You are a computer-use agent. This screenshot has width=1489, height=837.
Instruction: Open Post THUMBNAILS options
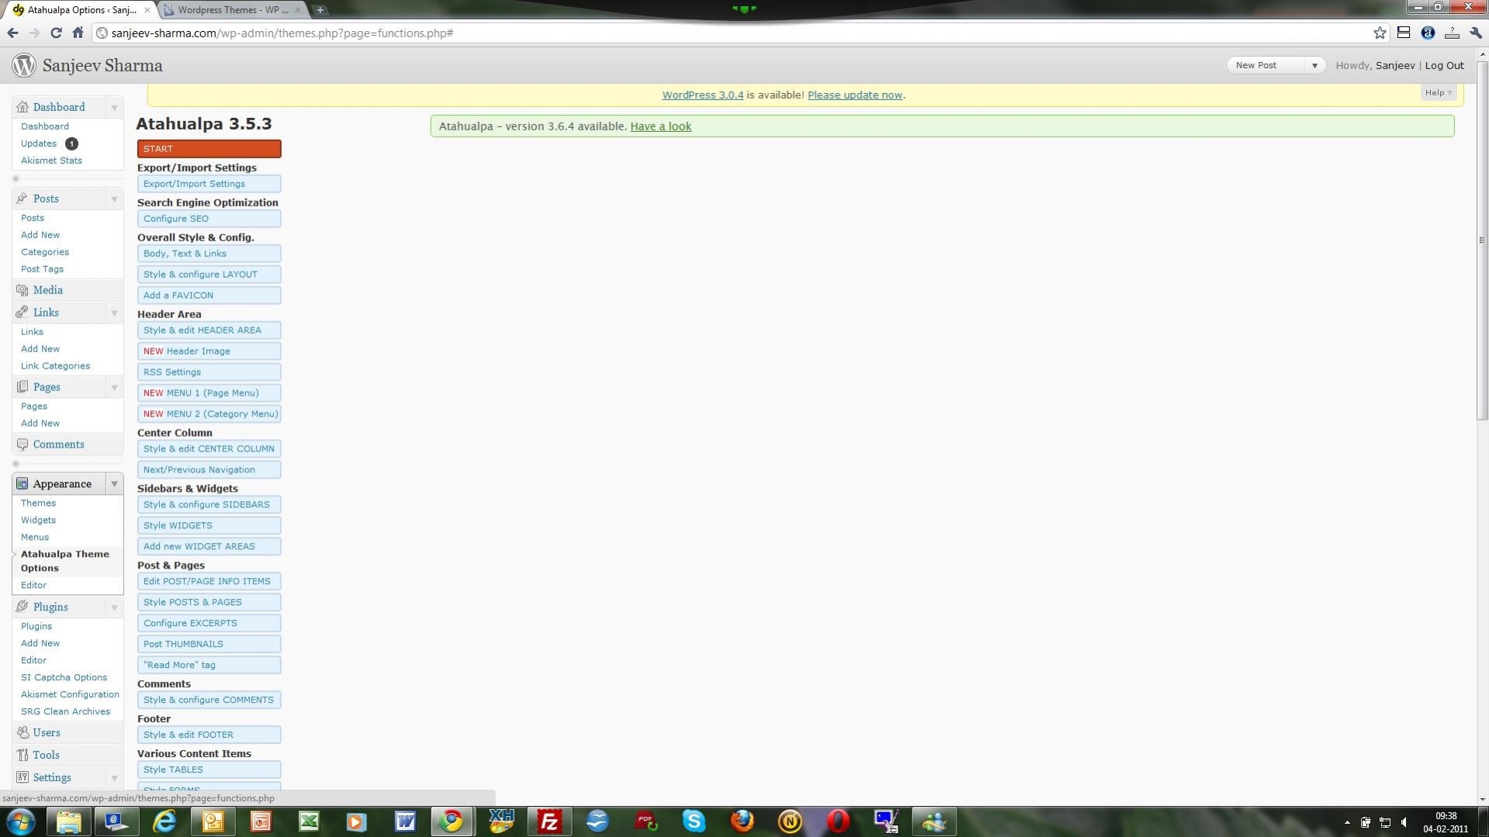point(209,644)
